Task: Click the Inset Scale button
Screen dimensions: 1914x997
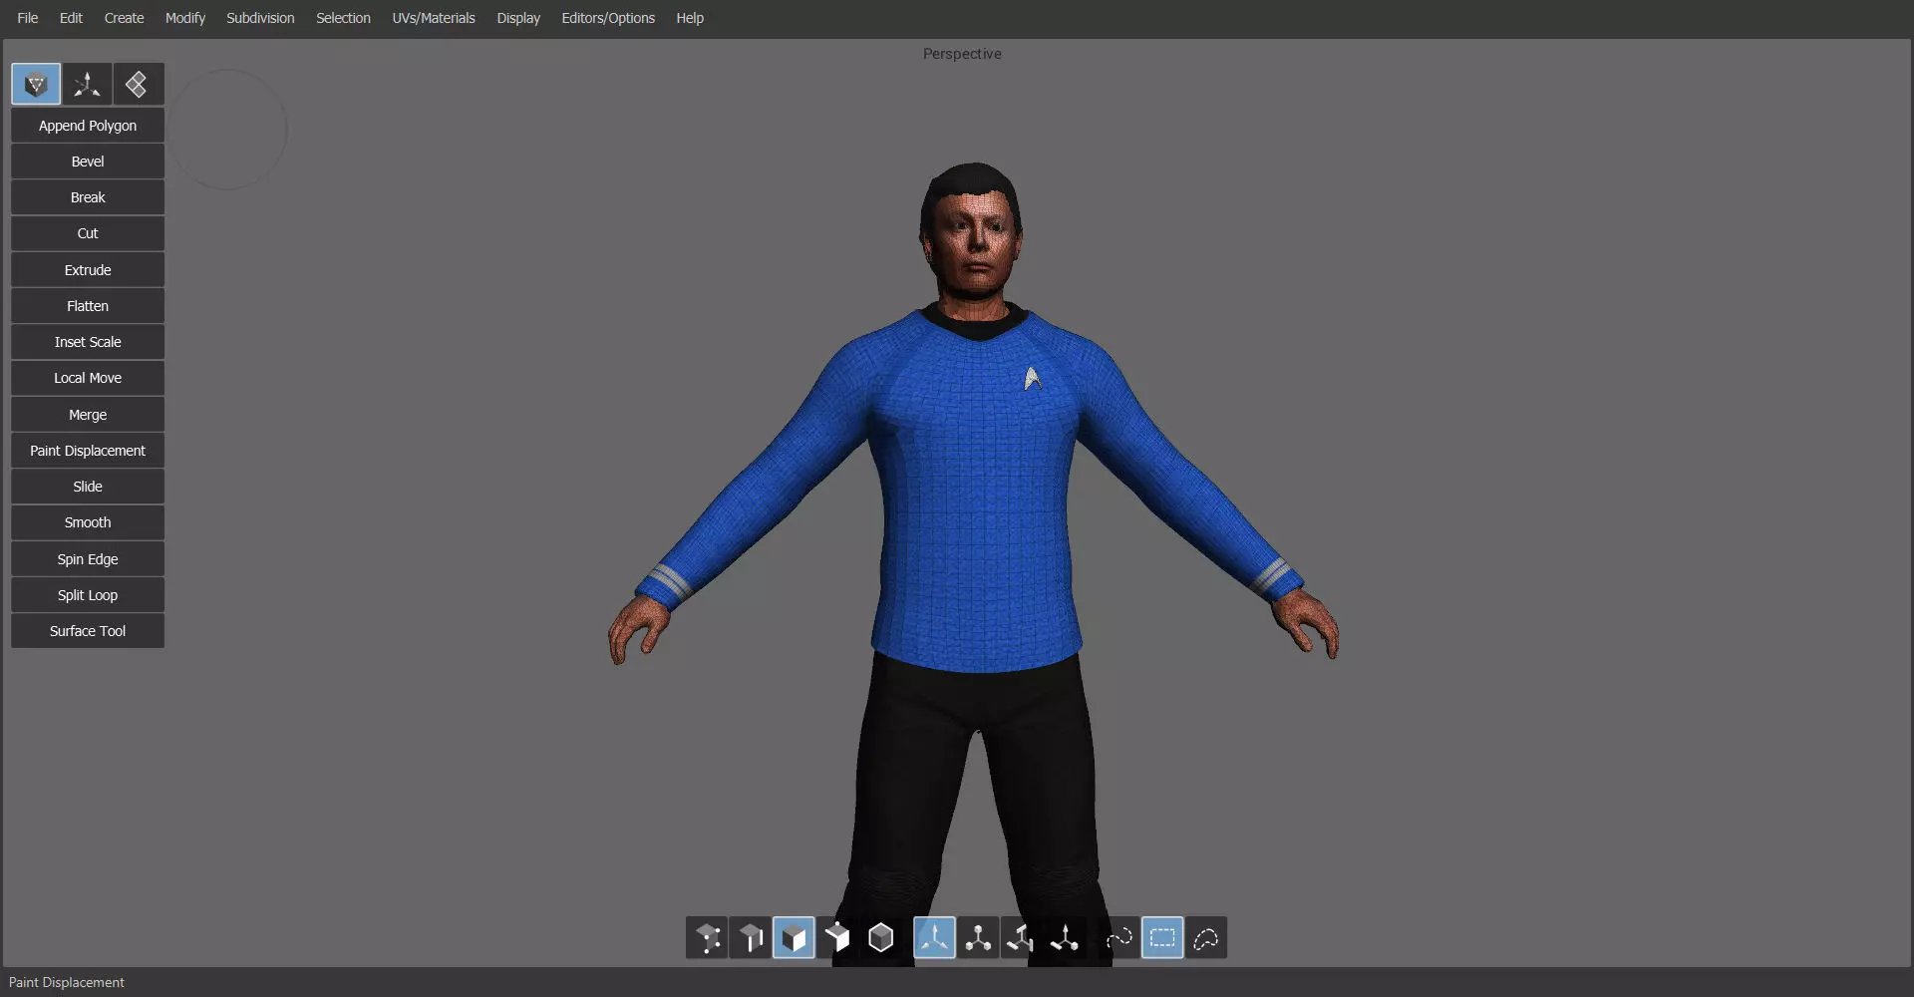Action: pyautogui.click(x=88, y=342)
